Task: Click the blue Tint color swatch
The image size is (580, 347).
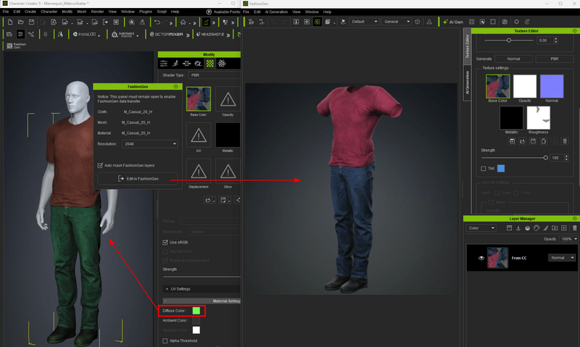Action: 501,169
